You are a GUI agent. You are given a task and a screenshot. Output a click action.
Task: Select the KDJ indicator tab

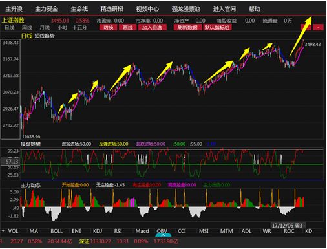click(98, 231)
